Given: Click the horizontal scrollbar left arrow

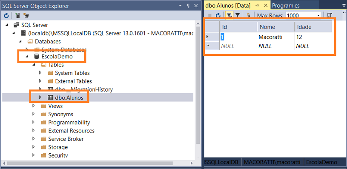Looking at the screenshot, I should pos(4,163).
